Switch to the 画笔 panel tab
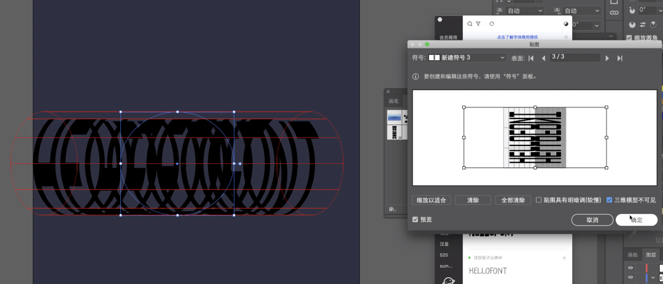Viewport: 663px width, 284px height. [x=393, y=101]
